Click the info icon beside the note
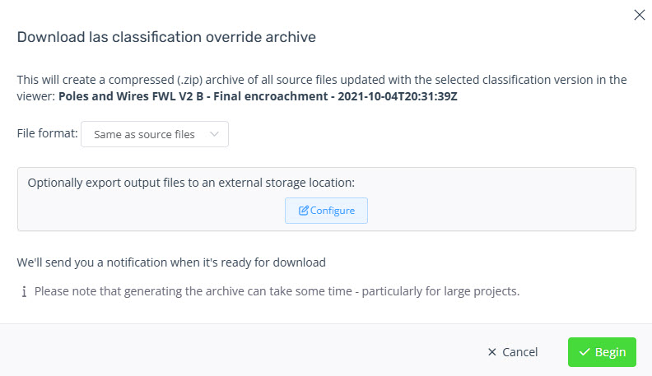 24,291
